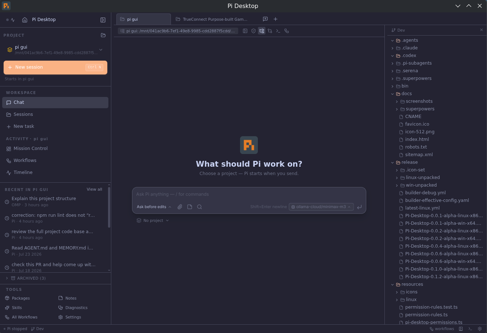Open 'Read AGENT.md and MEMORY.md' session

[54, 251]
